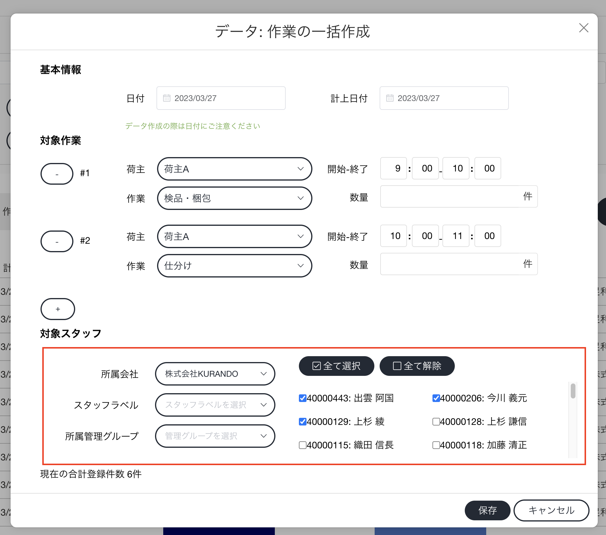Screen dimensions: 606x535
Task: Click start minute field in row #2
Action: [425, 236]
